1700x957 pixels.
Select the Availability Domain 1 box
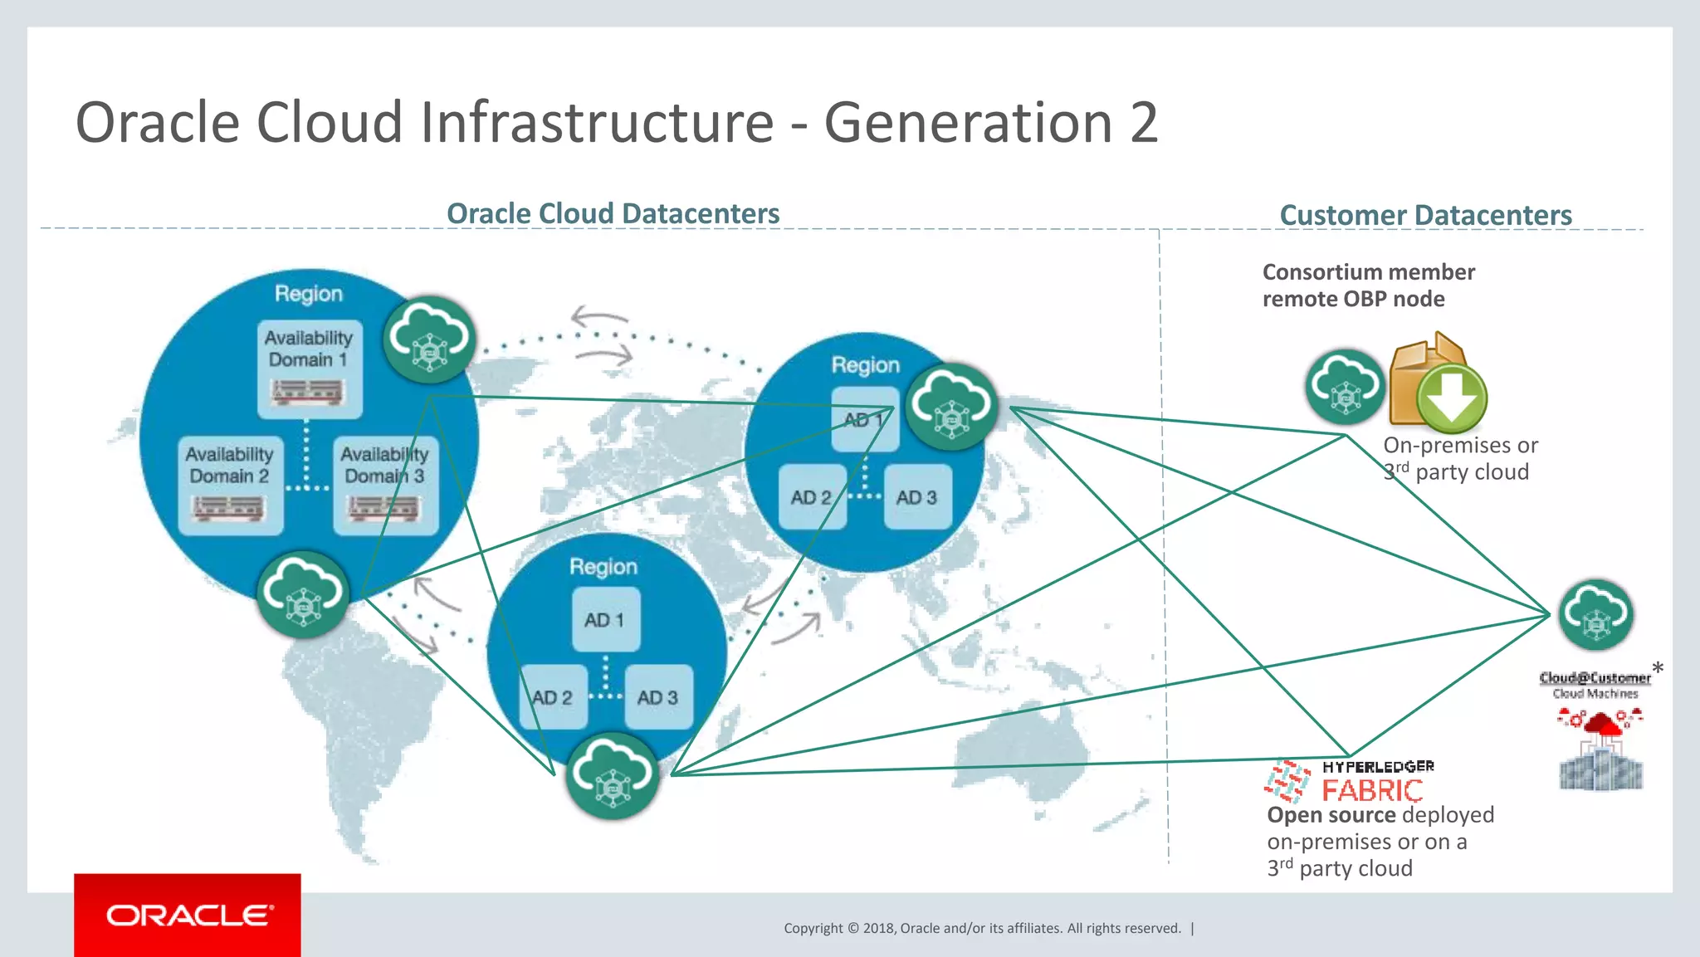(310, 369)
